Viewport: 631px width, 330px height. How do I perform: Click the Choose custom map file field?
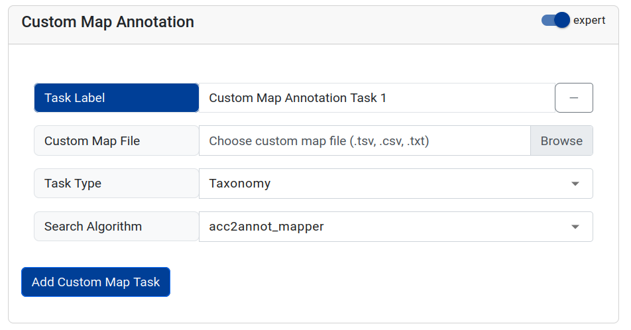pos(364,140)
